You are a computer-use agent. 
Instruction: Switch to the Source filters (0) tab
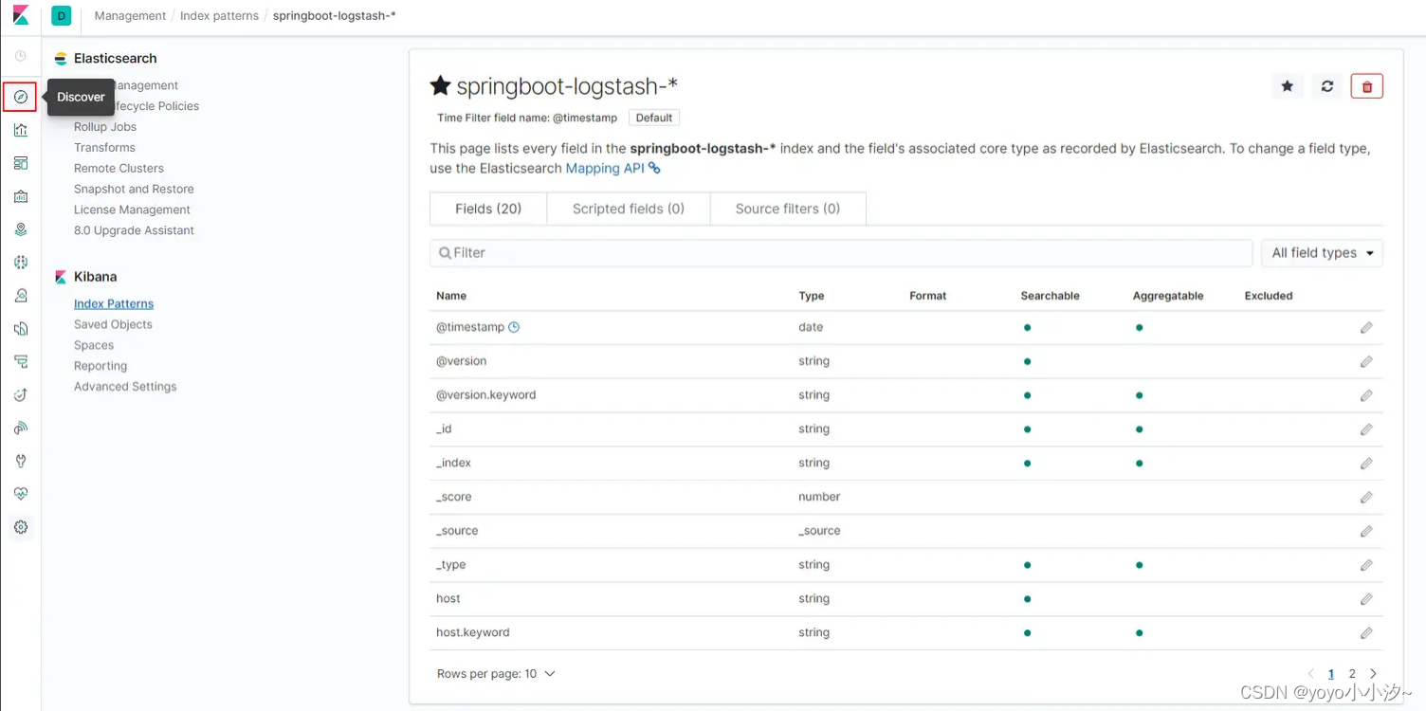click(788, 209)
